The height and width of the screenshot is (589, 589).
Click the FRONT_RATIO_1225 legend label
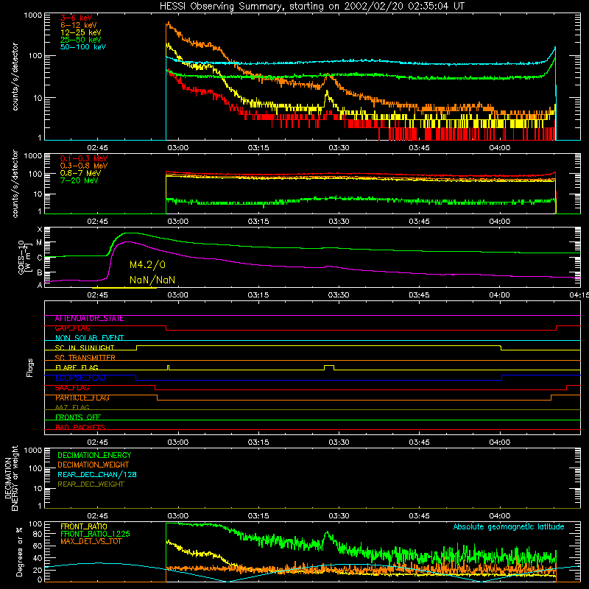[95, 535]
